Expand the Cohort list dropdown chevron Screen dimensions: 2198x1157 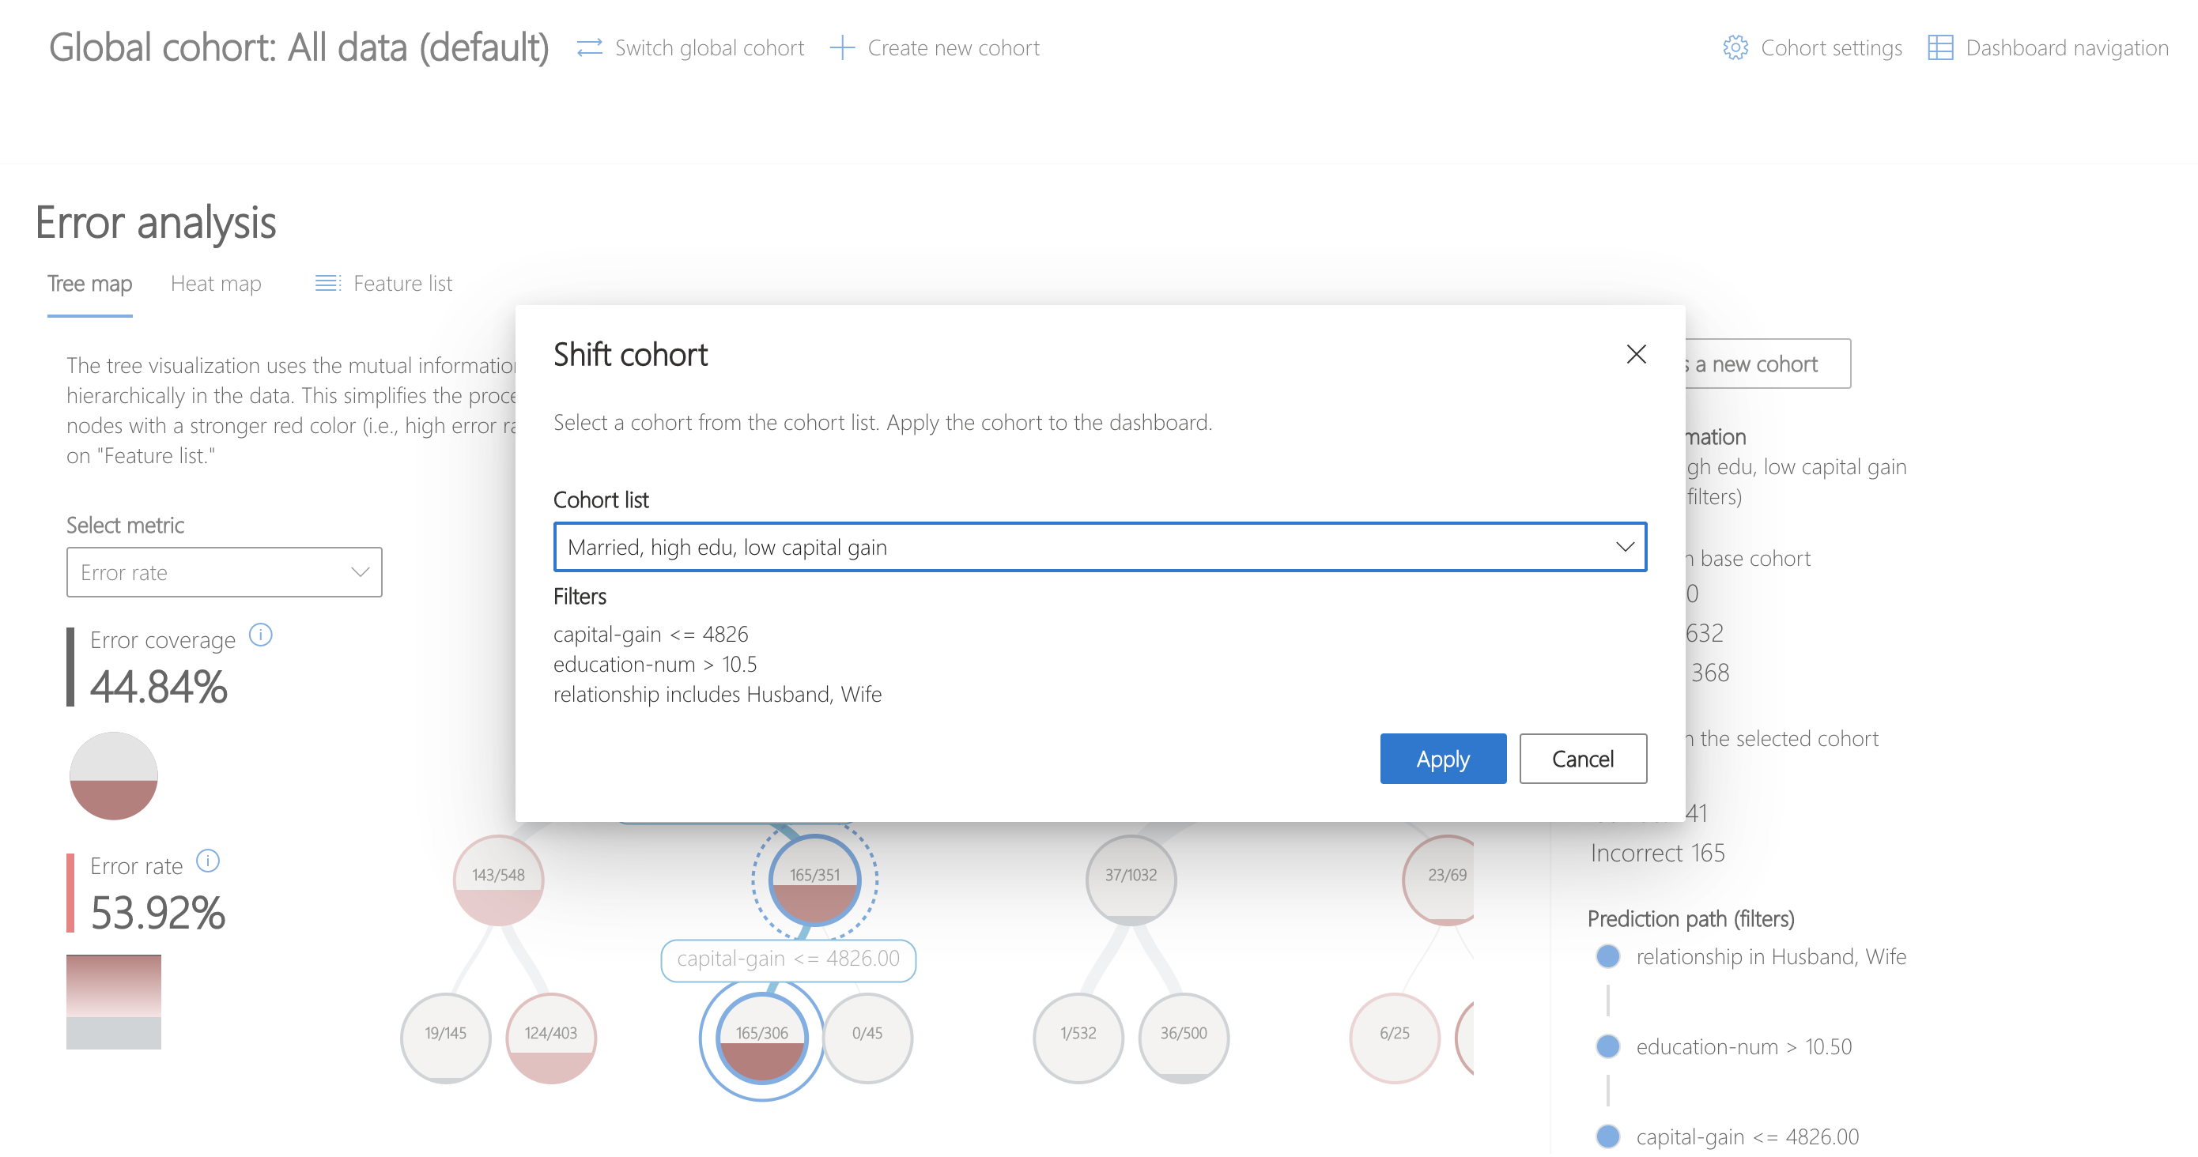1625,547
